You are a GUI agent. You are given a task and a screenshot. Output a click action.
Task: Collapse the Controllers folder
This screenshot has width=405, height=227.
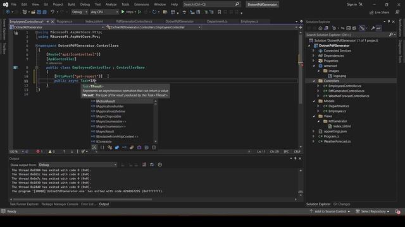click(314, 81)
